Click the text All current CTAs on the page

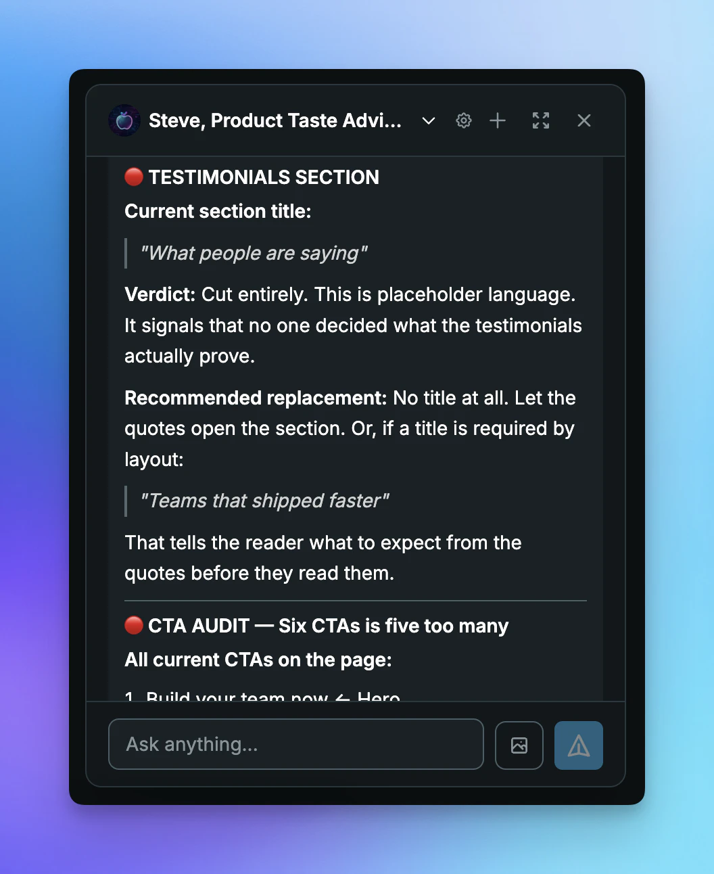click(258, 660)
